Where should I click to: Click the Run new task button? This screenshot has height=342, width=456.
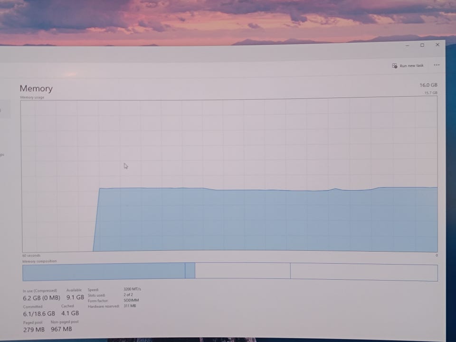pyautogui.click(x=408, y=66)
